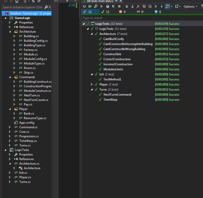Switch to All tests from Init.cs tab
Image resolution: width=203 pixels, height=198 pixels.
pos(100,1)
